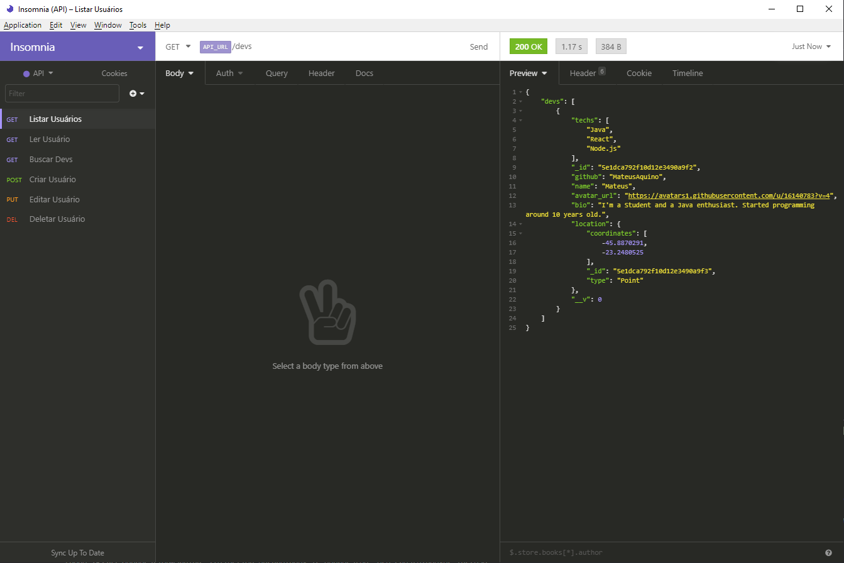Image resolution: width=844 pixels, height=563 pixels.
Task: Click the API_URL environment variable tag
Action: pyautogui.click(x=216, y=46)
